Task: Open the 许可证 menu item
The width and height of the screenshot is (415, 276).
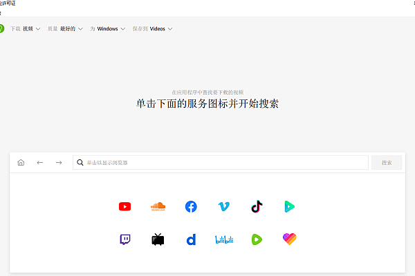Action: tap(8, 3)
